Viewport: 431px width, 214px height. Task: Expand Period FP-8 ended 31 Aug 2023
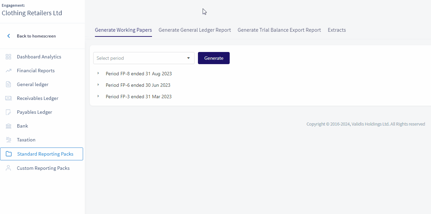click(98, 73)
